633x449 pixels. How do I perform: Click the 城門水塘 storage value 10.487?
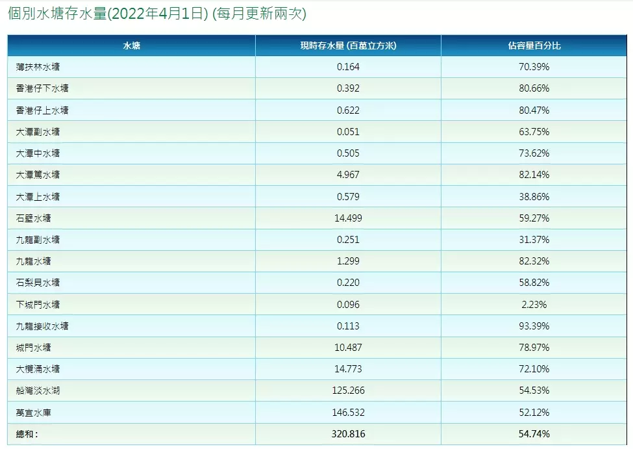click(348, 348)
